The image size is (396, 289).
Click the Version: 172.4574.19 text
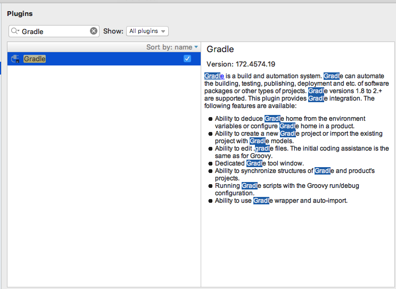(241, 64)
